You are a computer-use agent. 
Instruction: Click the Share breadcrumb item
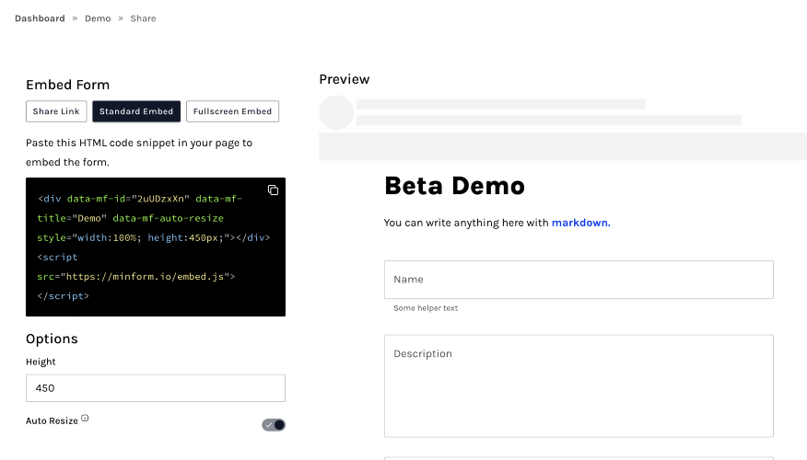[x=143, y=18]
